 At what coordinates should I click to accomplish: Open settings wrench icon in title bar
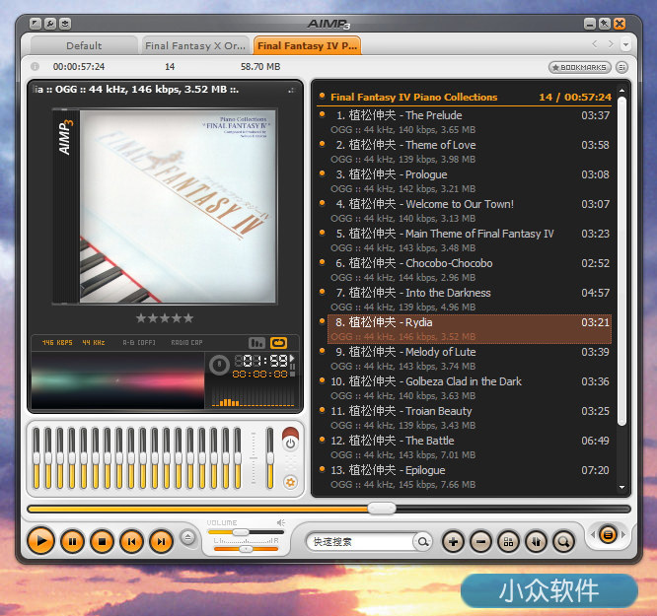coord(50,24)
